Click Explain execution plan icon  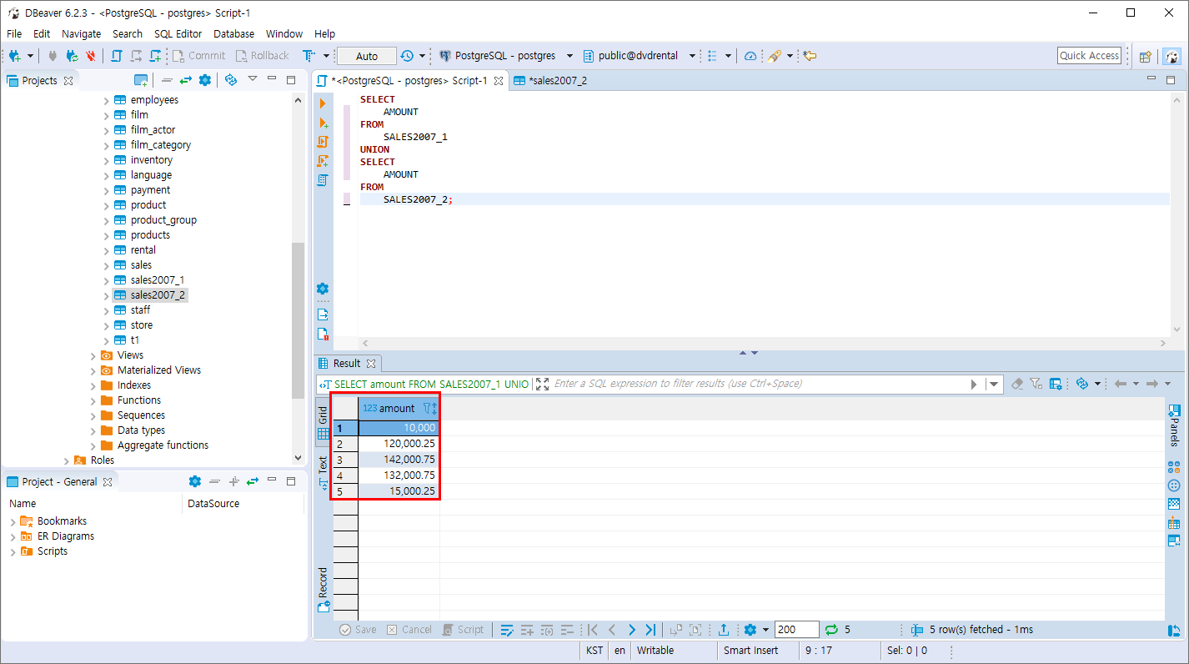point(323,180)
